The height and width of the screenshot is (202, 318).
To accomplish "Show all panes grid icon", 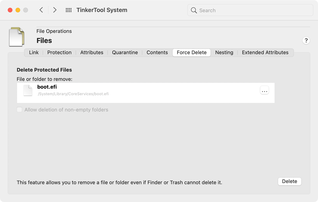I will [x=69, y=10].
